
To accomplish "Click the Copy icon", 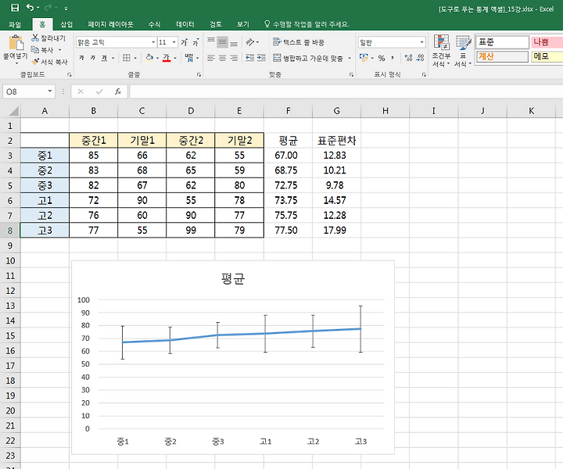I will (35, 49).
